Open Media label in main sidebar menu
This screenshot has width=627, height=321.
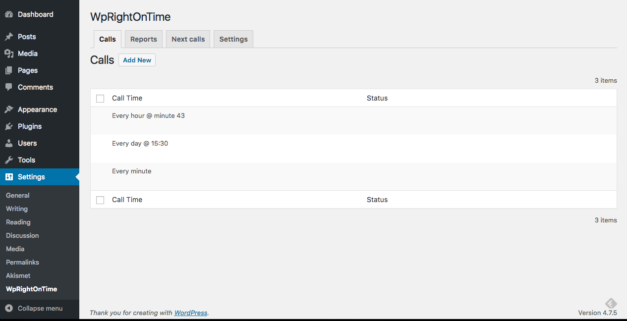(28, 53)
